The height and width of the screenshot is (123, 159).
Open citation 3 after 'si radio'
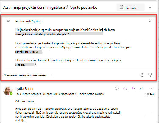[x=36, y=64]
